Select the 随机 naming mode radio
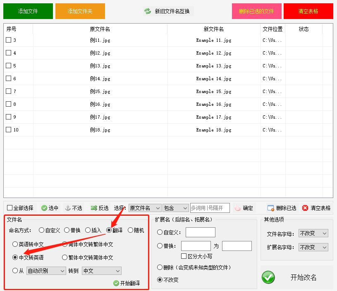337x291 pixels. [x=131, y=230]
